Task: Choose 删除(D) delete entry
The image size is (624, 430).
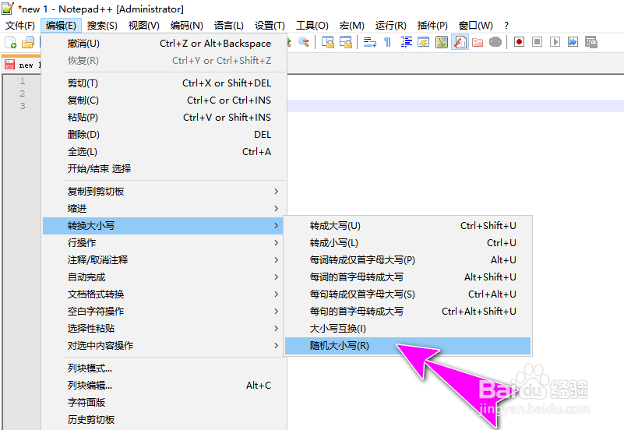Action: (164, 135)
